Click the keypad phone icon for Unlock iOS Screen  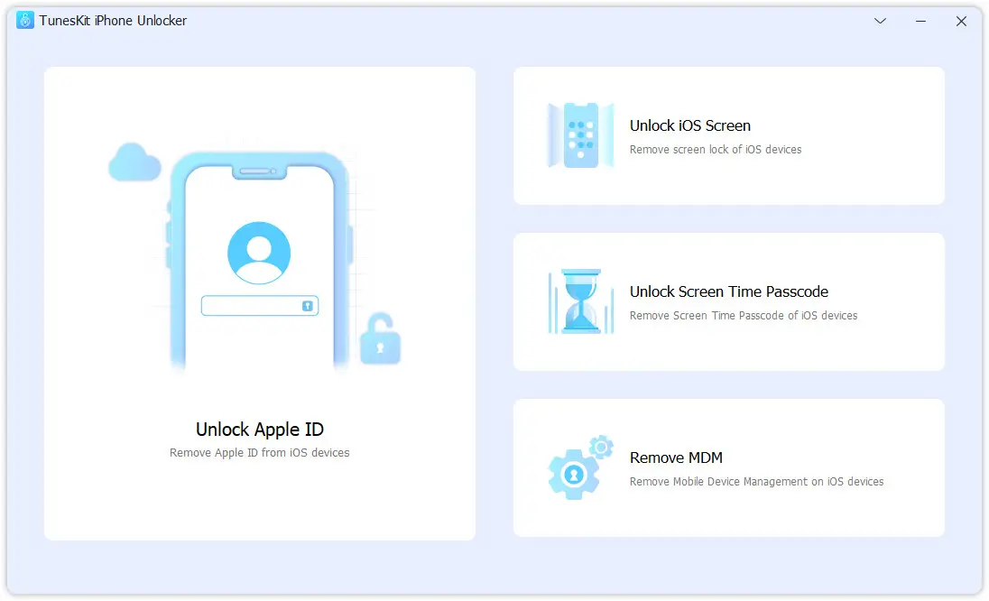click(x=581, y=135)
